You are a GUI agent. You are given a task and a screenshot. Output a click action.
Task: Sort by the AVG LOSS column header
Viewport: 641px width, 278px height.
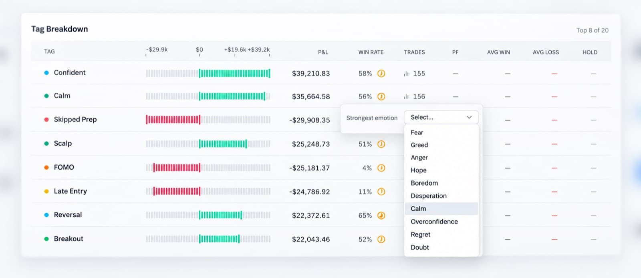click(x=546, y=52)
